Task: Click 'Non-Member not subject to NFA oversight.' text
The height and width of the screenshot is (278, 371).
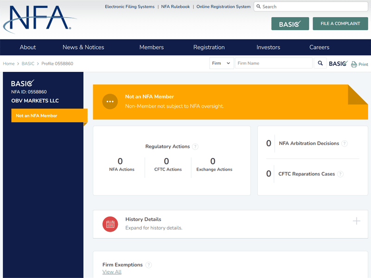Action: (x=174, y=106)
